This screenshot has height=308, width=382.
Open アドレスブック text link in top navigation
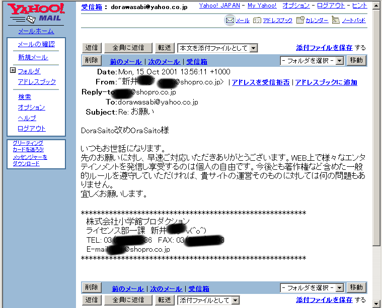pyautogui.click(x=277, y=21)
